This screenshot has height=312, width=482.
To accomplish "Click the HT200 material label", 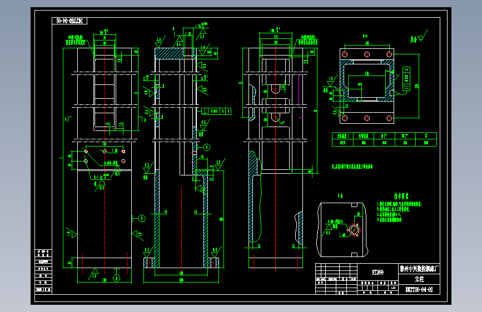I will [x=377, y=272].
